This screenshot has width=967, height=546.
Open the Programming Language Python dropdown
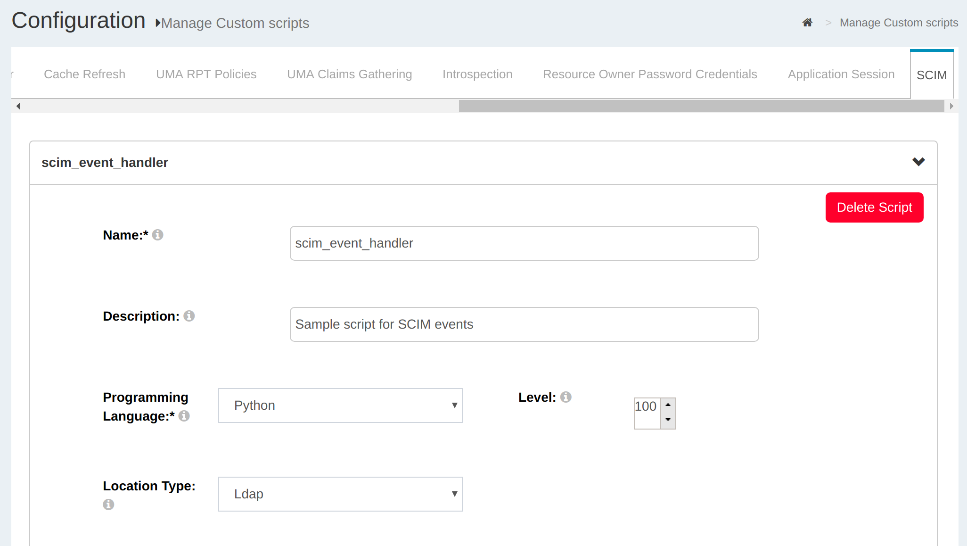point(340,405)
